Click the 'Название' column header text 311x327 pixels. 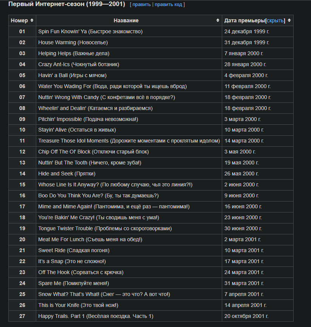(126, 20)
